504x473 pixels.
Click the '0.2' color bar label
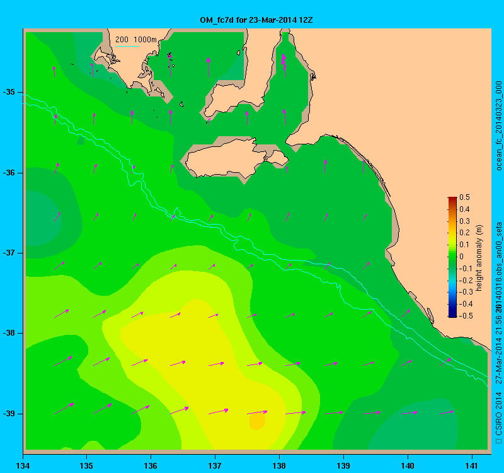[464, 233]
